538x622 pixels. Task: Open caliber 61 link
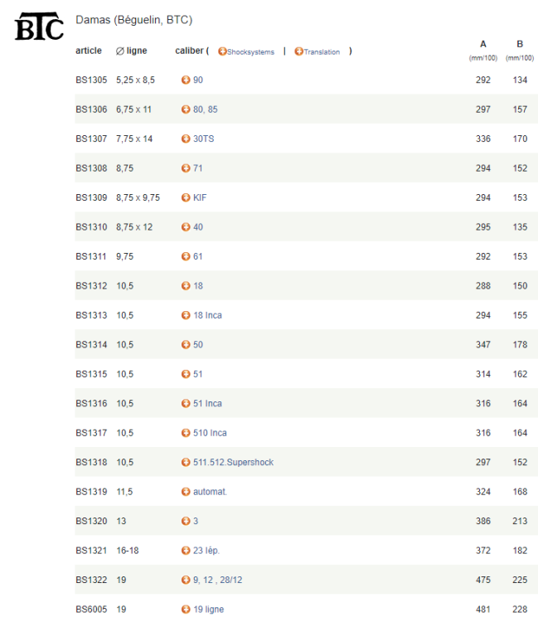pyautogui.click(x=198, y=256)
